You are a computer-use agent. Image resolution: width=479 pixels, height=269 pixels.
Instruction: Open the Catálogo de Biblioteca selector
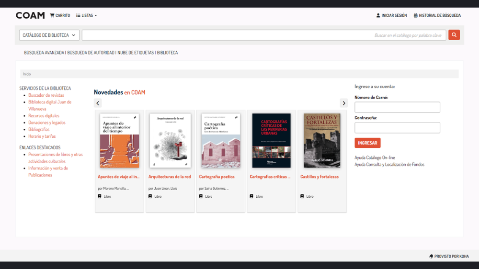tap(49, 35)
